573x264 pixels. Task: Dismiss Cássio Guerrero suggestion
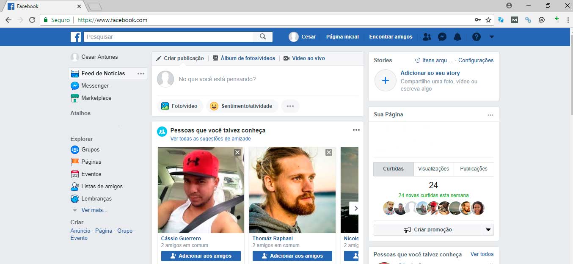tap(237, 152)
